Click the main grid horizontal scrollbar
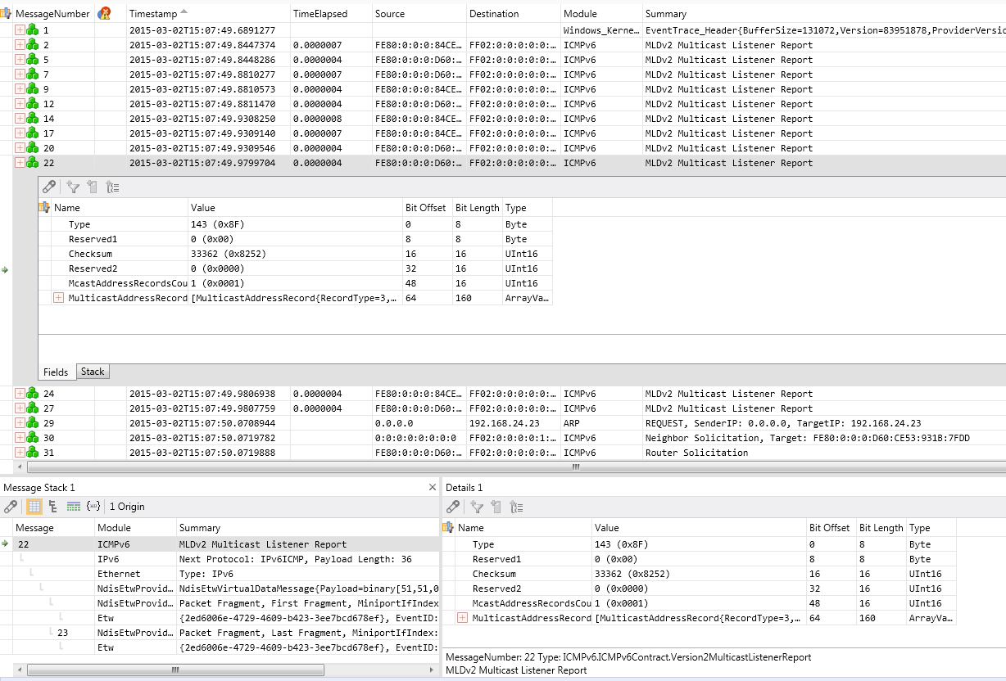The height and width of the screenshot is (681, 1006). (x=516, y=467)
